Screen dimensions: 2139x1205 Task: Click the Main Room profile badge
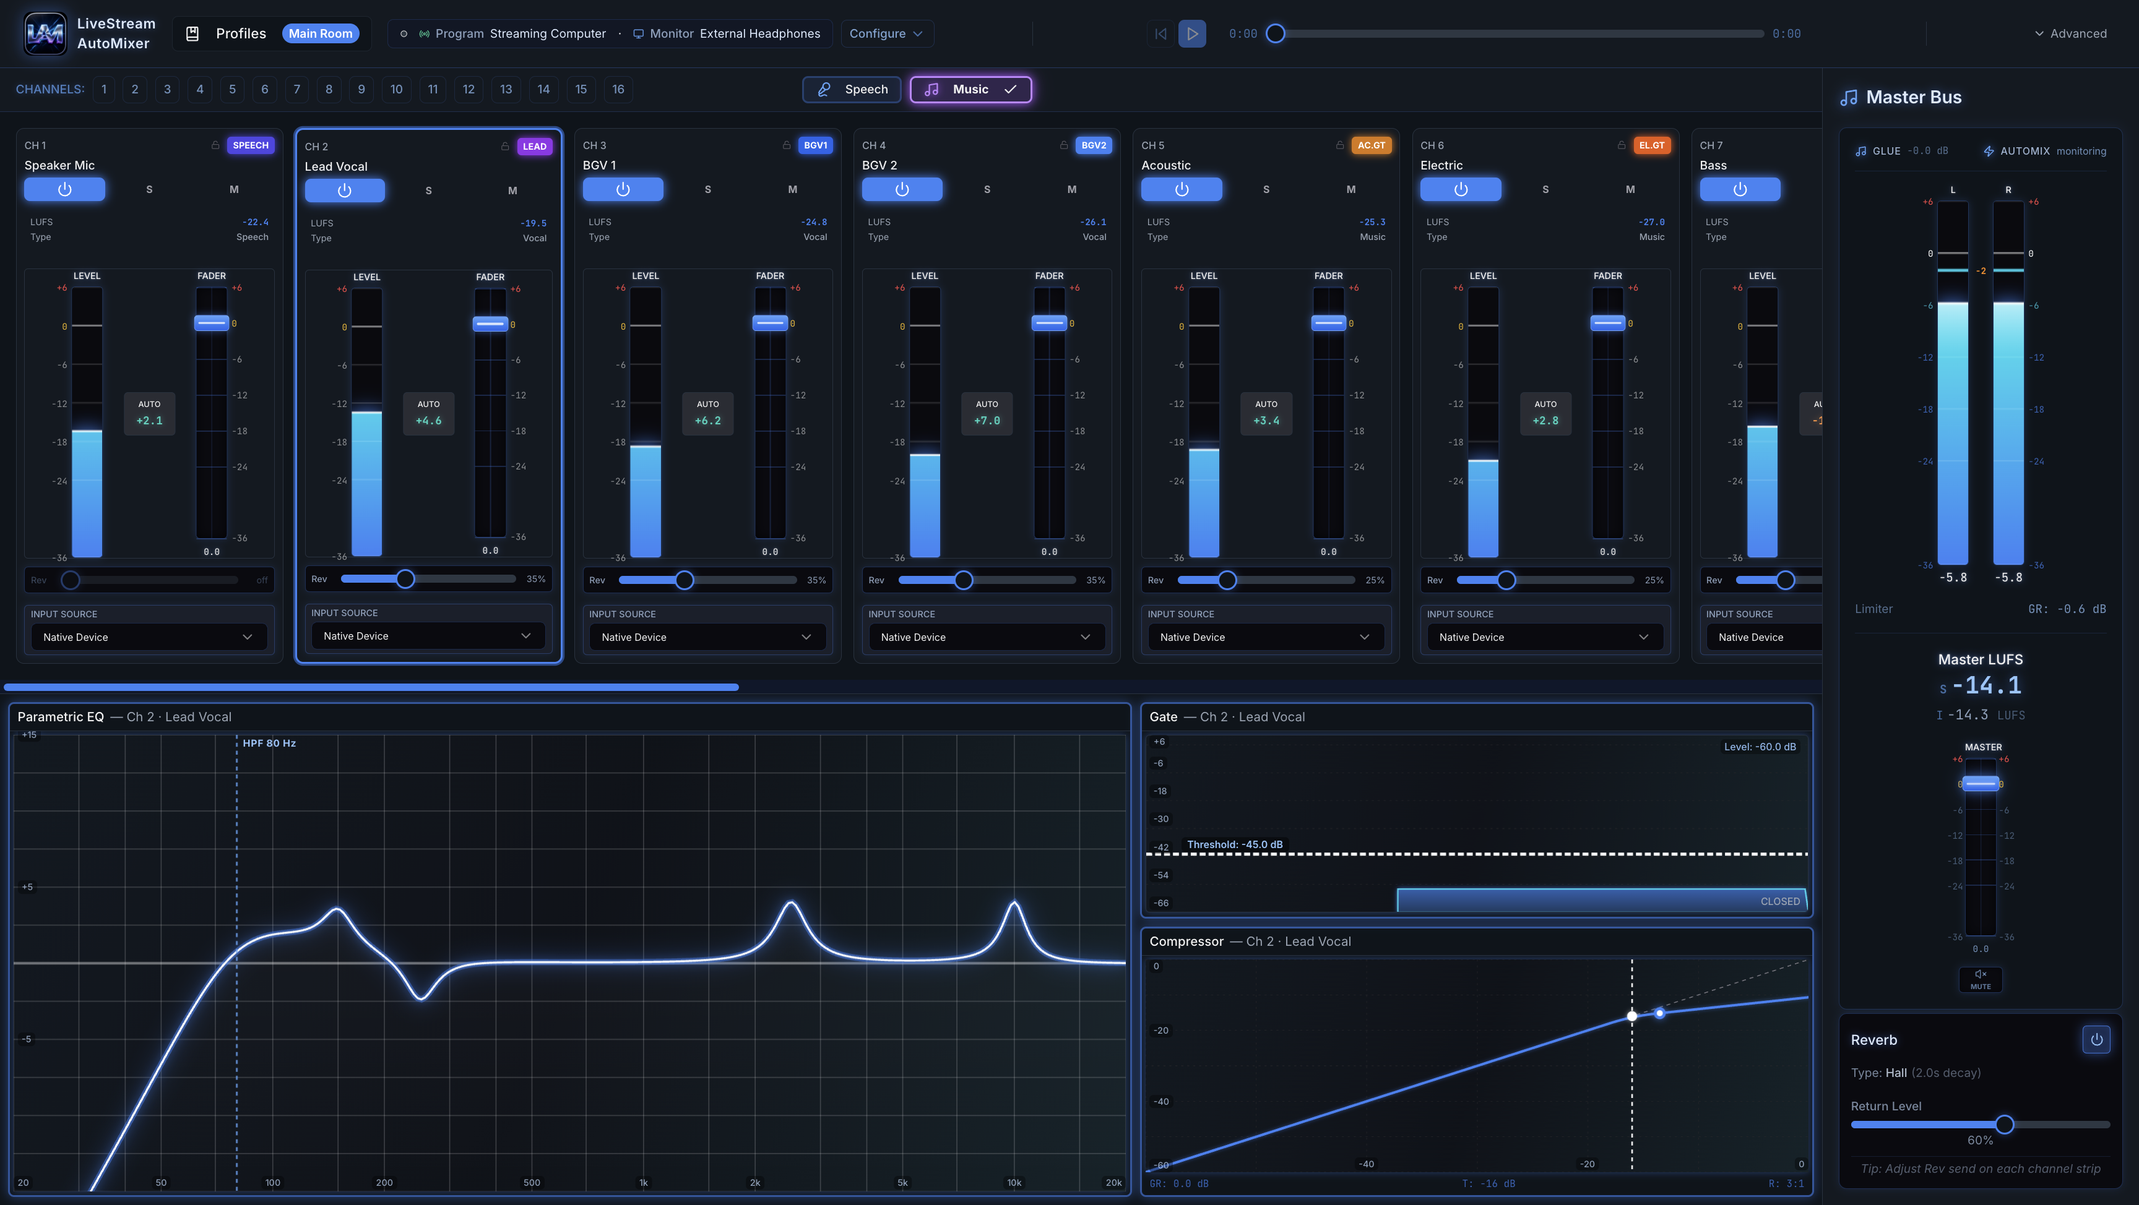pyautogui.click(x=321, y=33)
